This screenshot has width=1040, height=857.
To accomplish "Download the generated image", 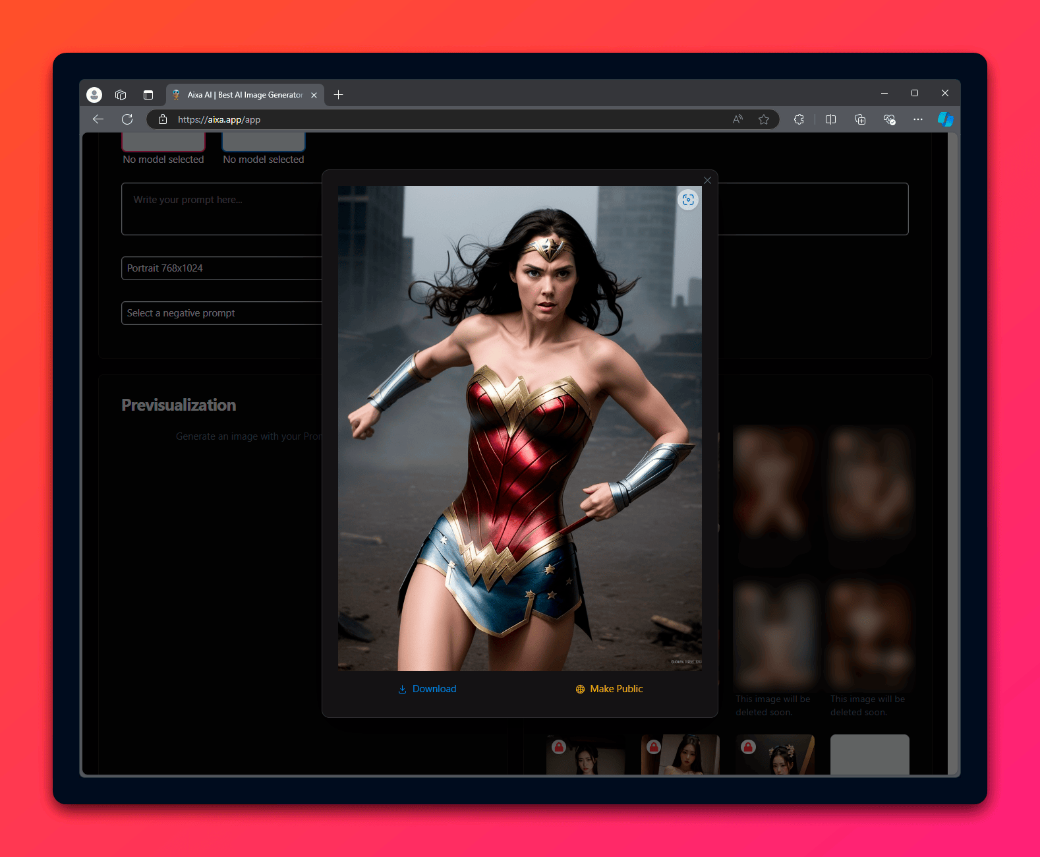I will 427,689.
